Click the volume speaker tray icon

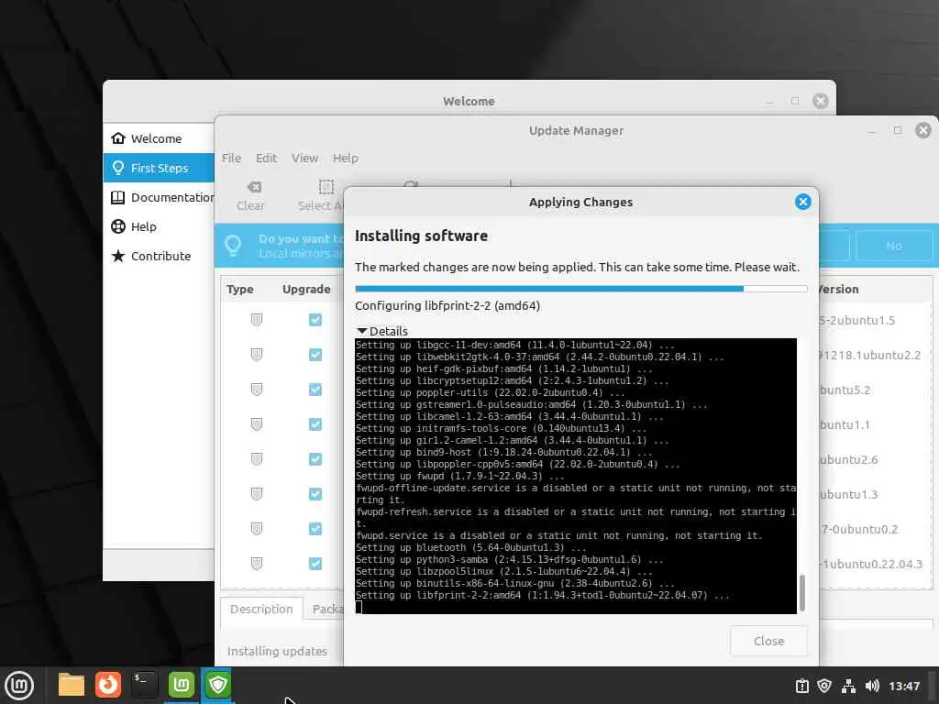[872, 686]
